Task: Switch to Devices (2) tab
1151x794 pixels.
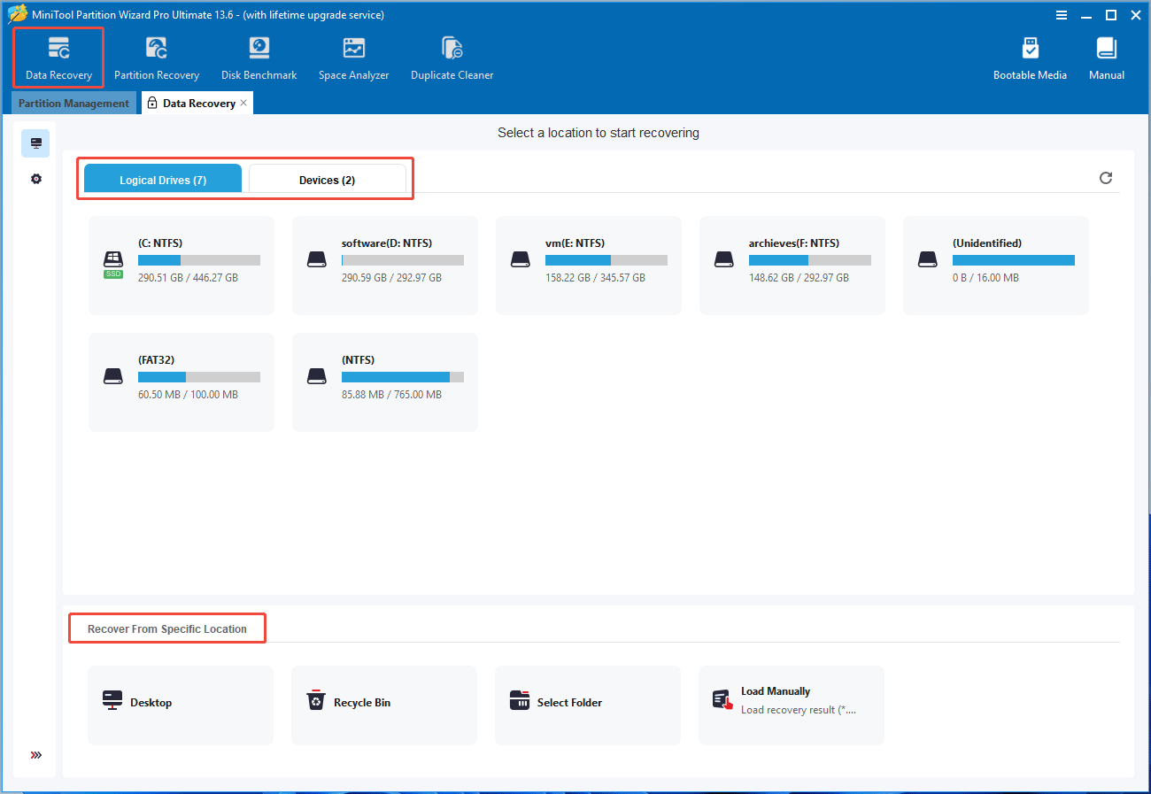Action: coord(328,180)
